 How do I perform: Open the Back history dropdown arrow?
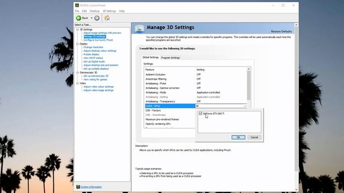[92, 18]
